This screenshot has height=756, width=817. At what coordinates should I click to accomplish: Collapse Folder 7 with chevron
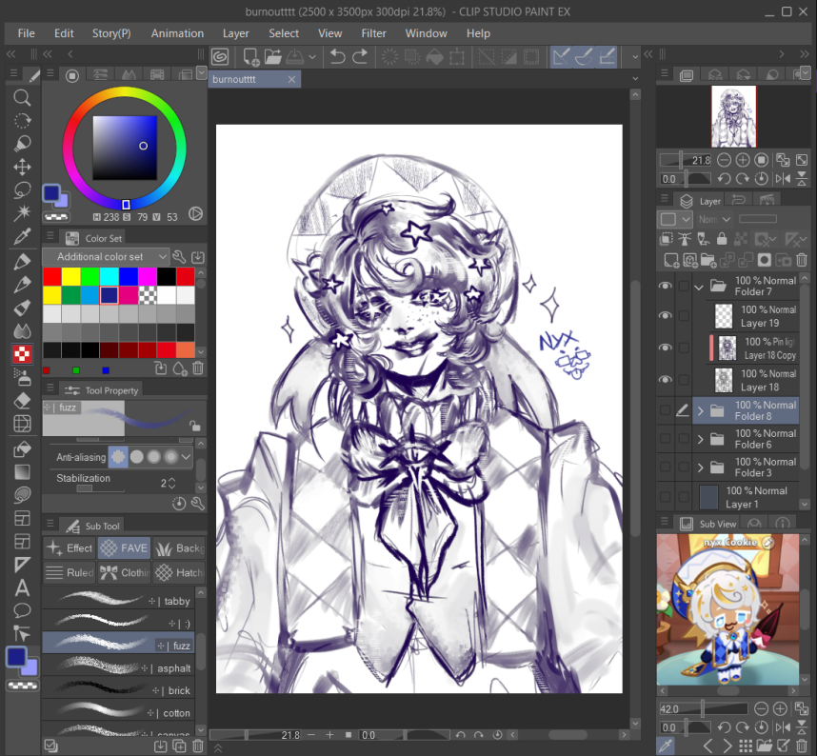pos(699,286)
